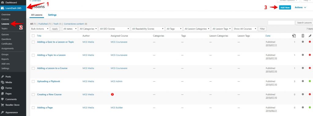The height and width of the screenshot is (116, 313).
Task: Click the Media icon in sidebar
Action: pos(2,83)
